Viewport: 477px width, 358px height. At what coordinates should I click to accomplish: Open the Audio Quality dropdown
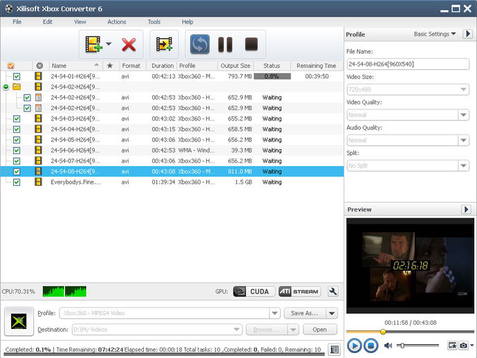tap(463, 140)
